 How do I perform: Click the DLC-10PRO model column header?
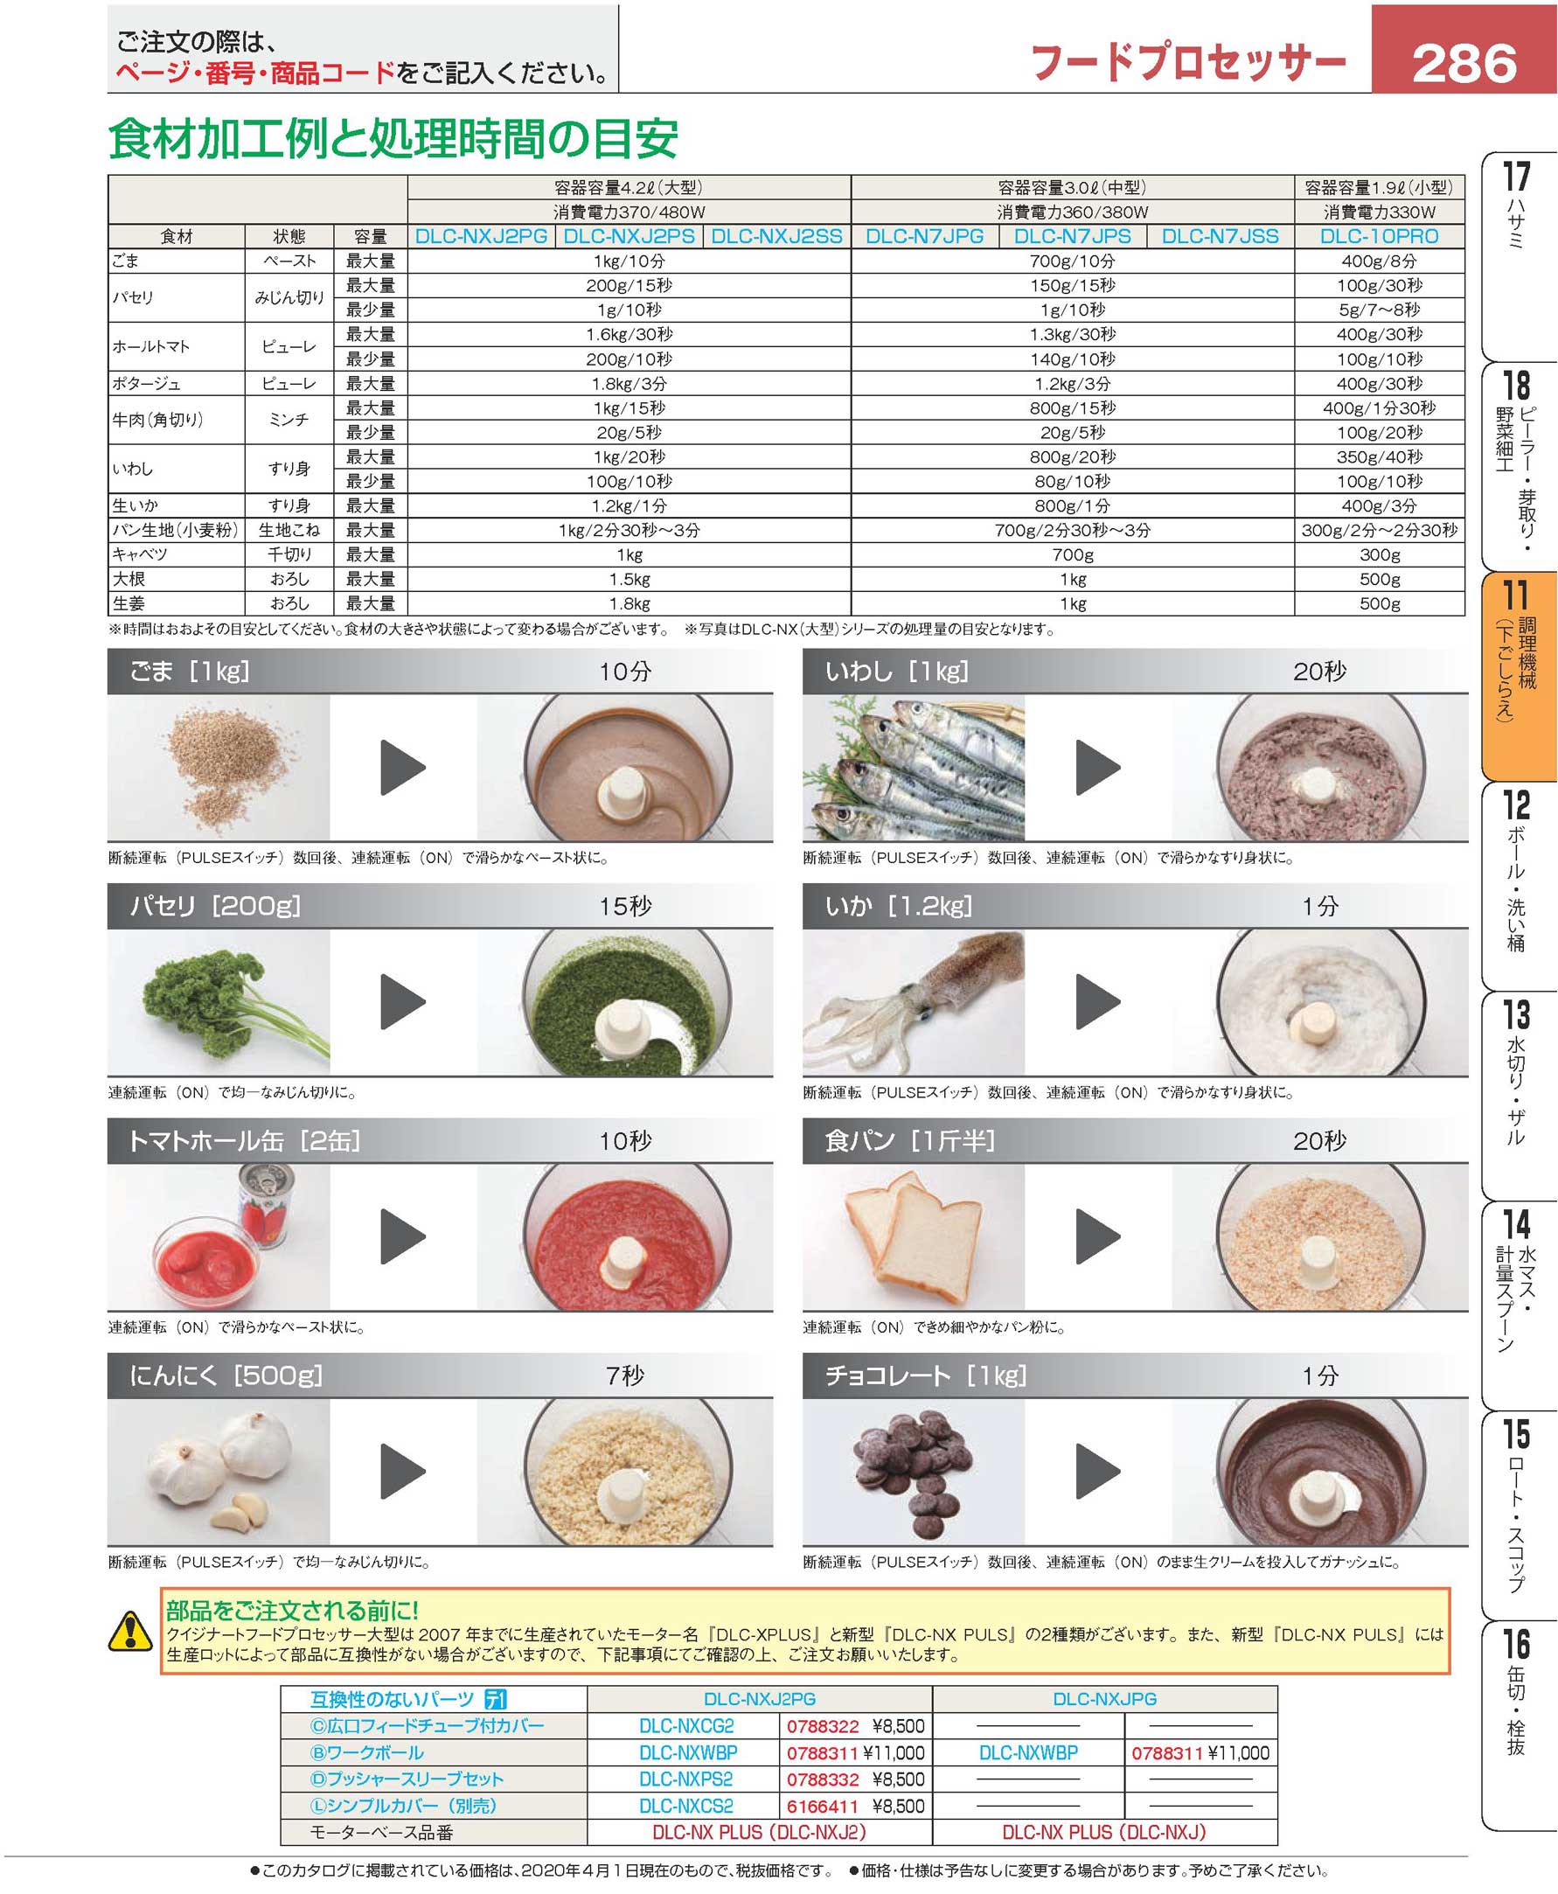pyautogui.click(x=1379, y=236)
